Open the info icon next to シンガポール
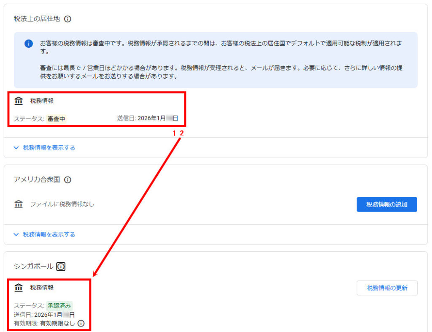This screenshot has height=332, width=432. click(x=61, y=267)
